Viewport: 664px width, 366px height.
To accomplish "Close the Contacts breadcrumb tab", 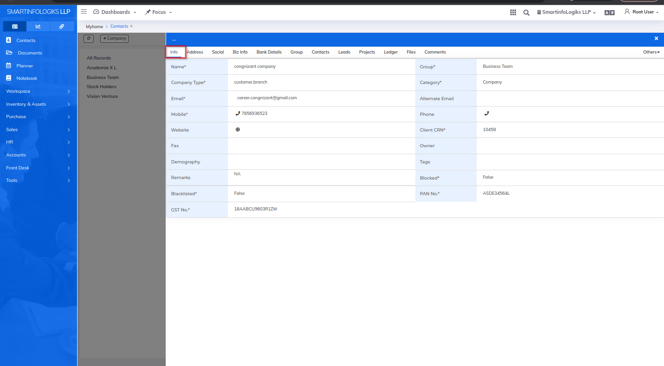I will click(x=132, y=26).
